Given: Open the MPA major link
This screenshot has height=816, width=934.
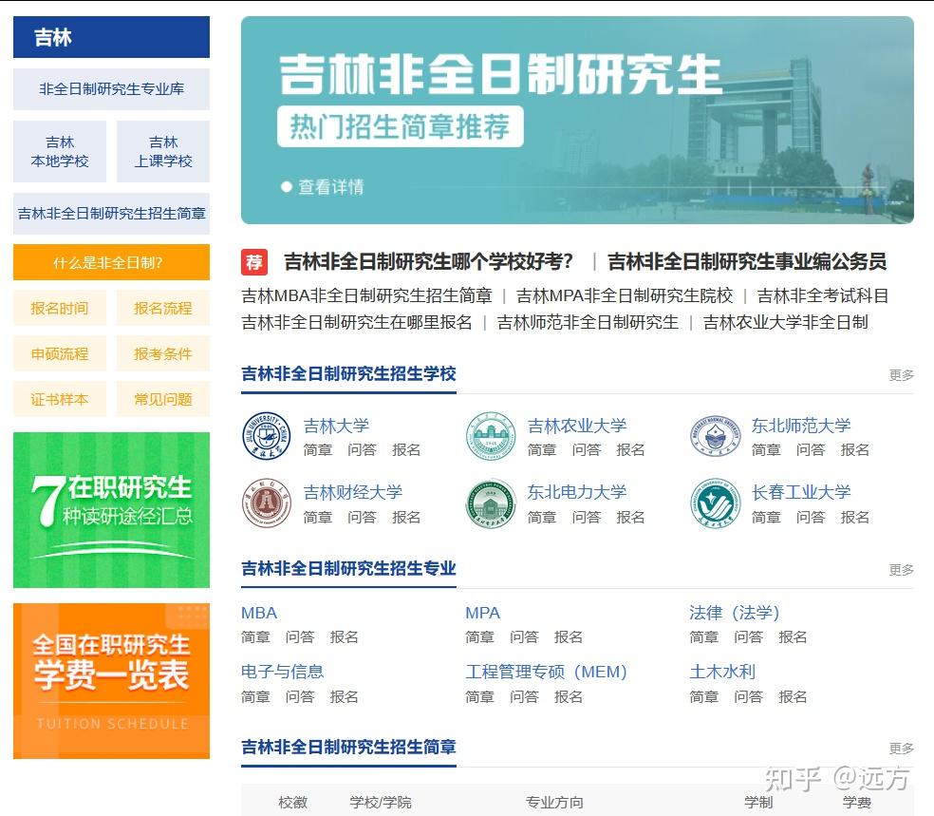Looking at the screenshot, I should point(483,614).
